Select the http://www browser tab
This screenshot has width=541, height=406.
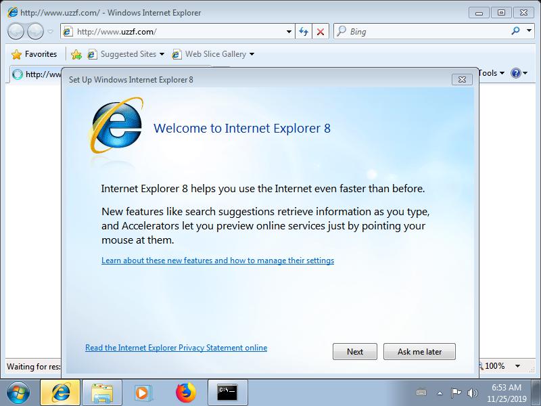(x=37, y=74)
